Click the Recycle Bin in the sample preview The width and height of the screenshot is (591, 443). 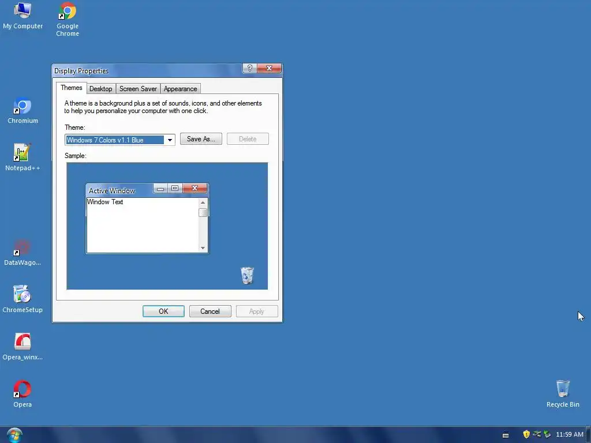pyautogui.click(x=247, y=275)
